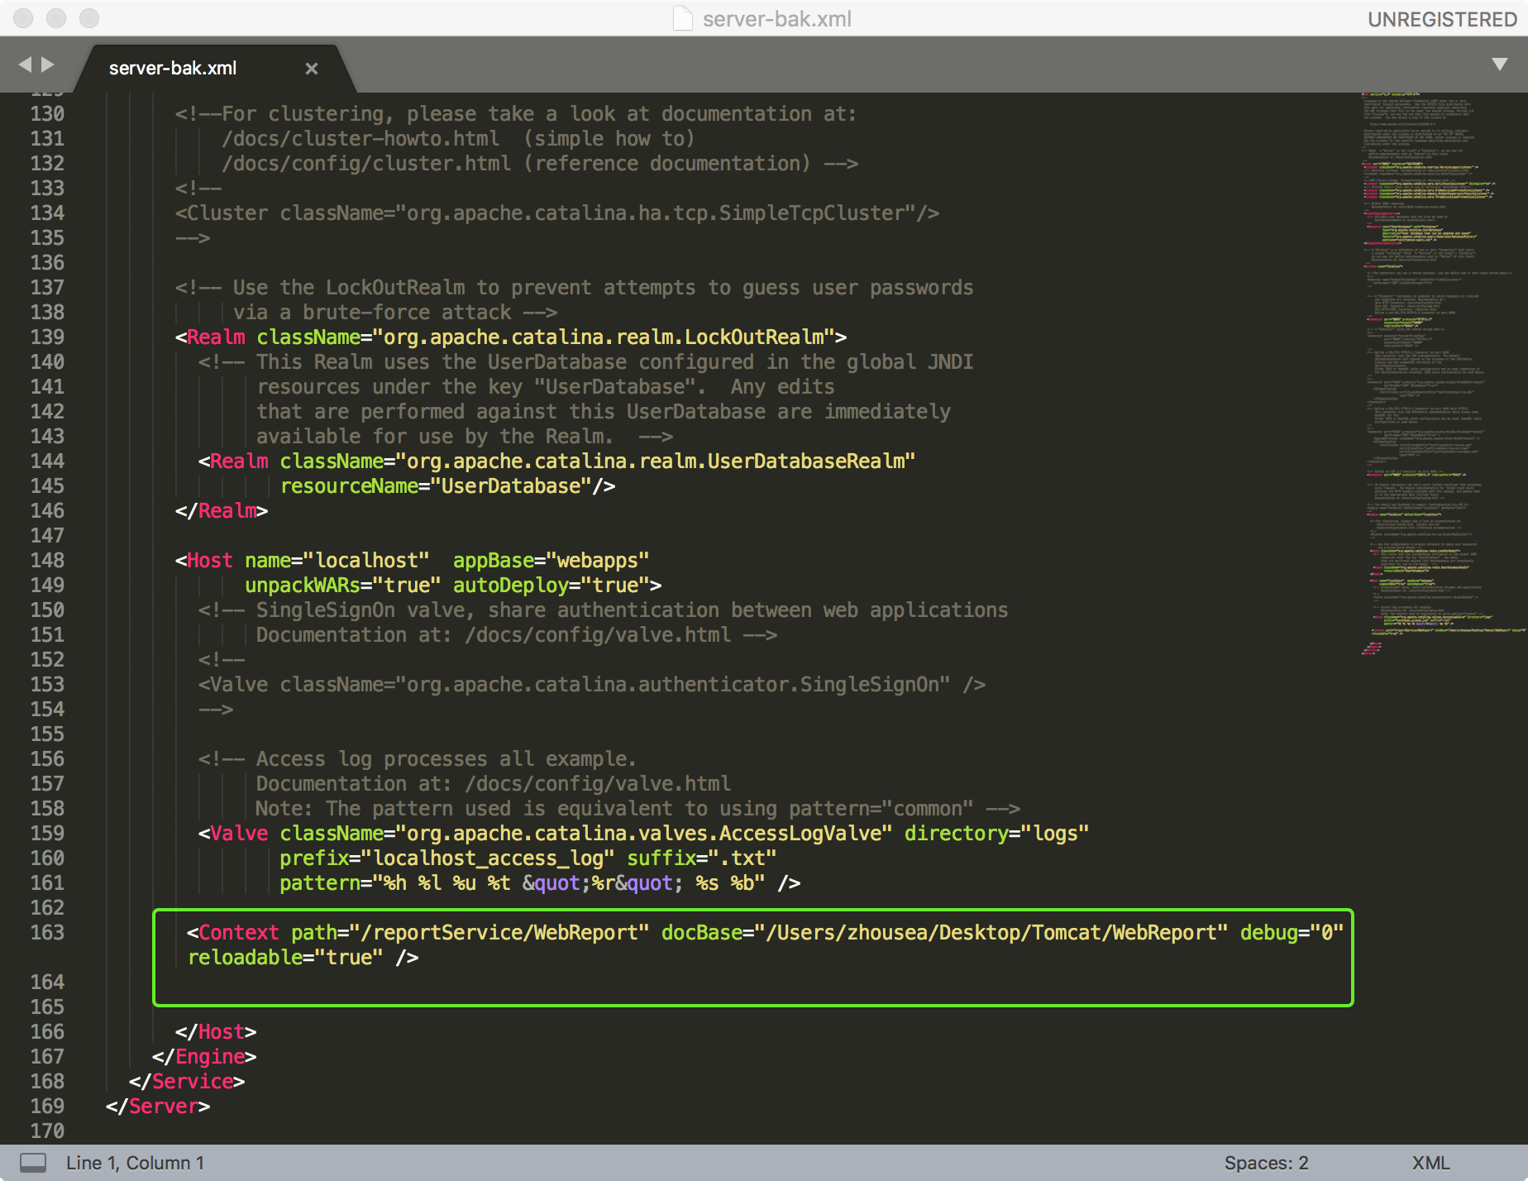Click line number 163 in the gutter
The width and height of the screenshot is (1528, 1181).
point(47,933)
